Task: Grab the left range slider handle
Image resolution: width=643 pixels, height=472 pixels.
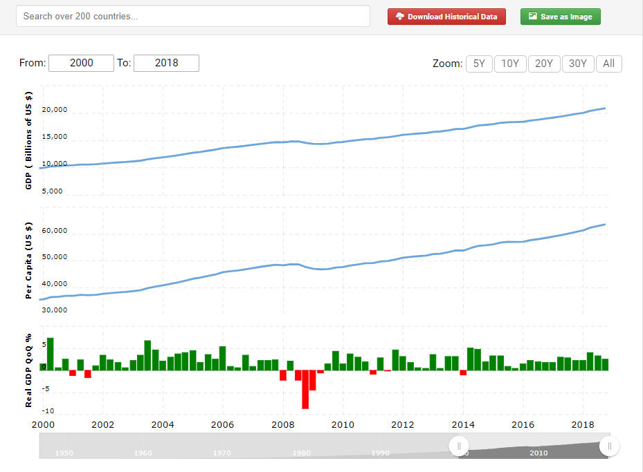Action: point(459,446)
